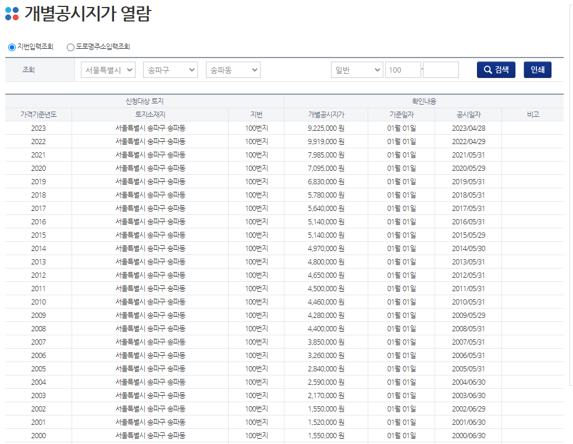Image resolution: width=573 pixels, height=444 pixels.
Task: Click the price 4,400,000 원
Action: click(326, 328)
